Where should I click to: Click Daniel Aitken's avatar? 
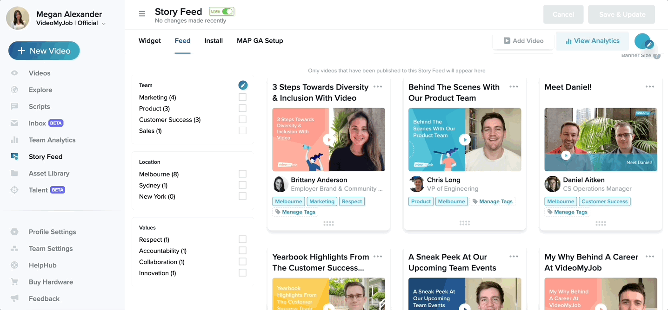click(x=553, y=184)
